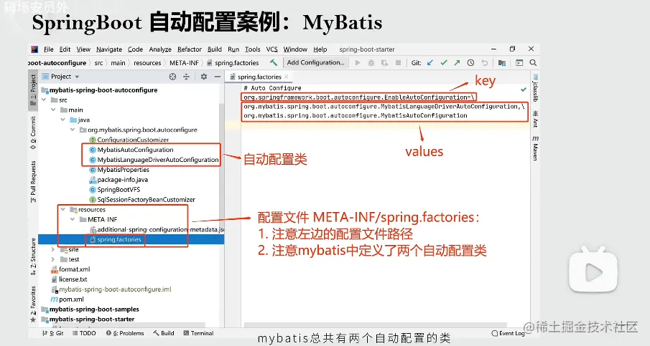Click the video play button overlay
Screen dimensions: 650x346
(x=593, y=271)
